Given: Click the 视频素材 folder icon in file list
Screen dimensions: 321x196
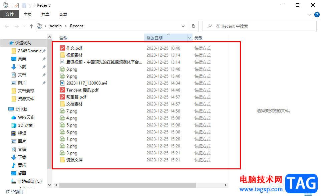Looking at the screenshot, I should tap(62, 55).
